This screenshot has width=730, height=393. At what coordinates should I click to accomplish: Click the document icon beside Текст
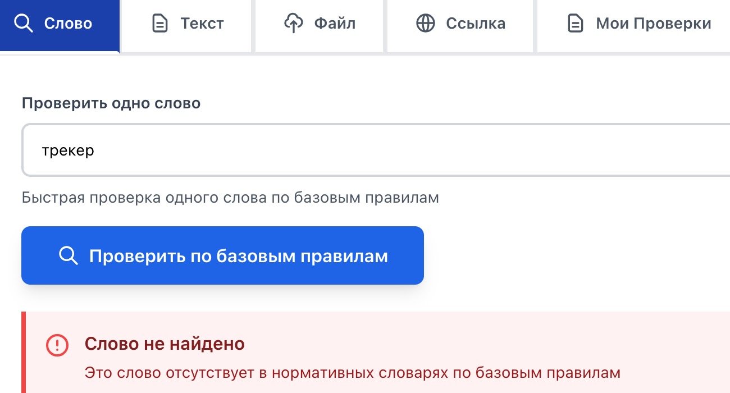tap(160, 24)
